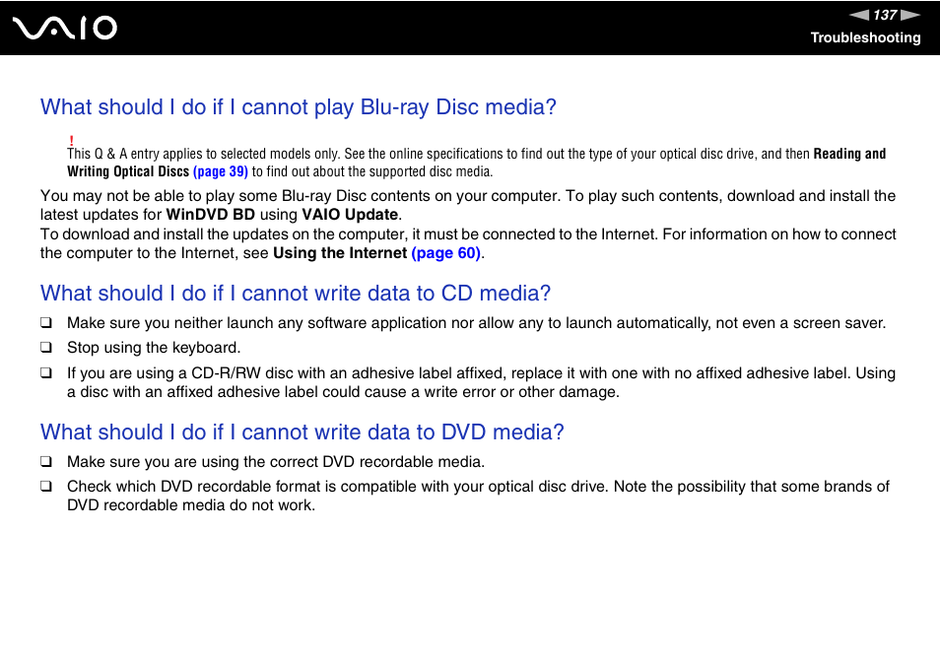Click bullet before 'Check which DVD recordable format'
Viewport: 940px width, 664px height.
tap(46, 487)
